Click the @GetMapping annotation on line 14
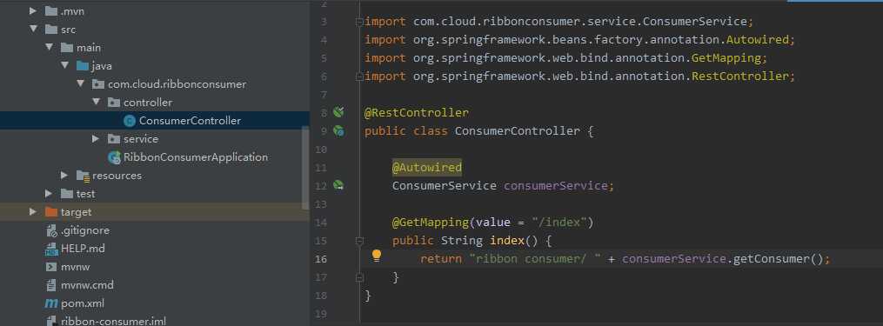Screen dimensions: 883x326 tap(431, 223)
